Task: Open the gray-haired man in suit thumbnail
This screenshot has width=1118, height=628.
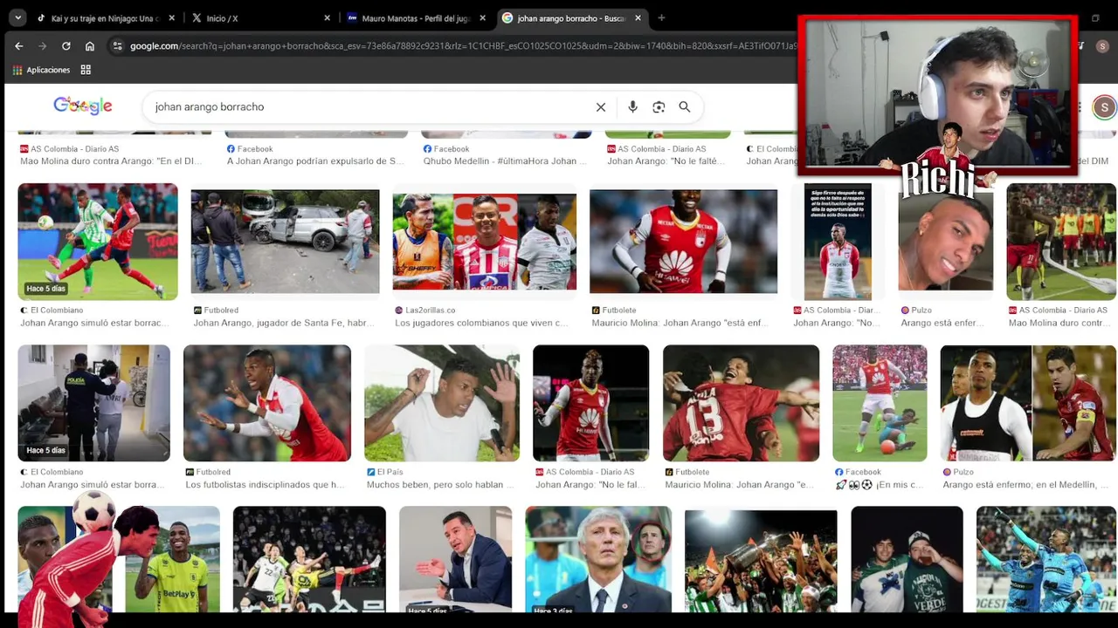Action: tap(598, 559)
